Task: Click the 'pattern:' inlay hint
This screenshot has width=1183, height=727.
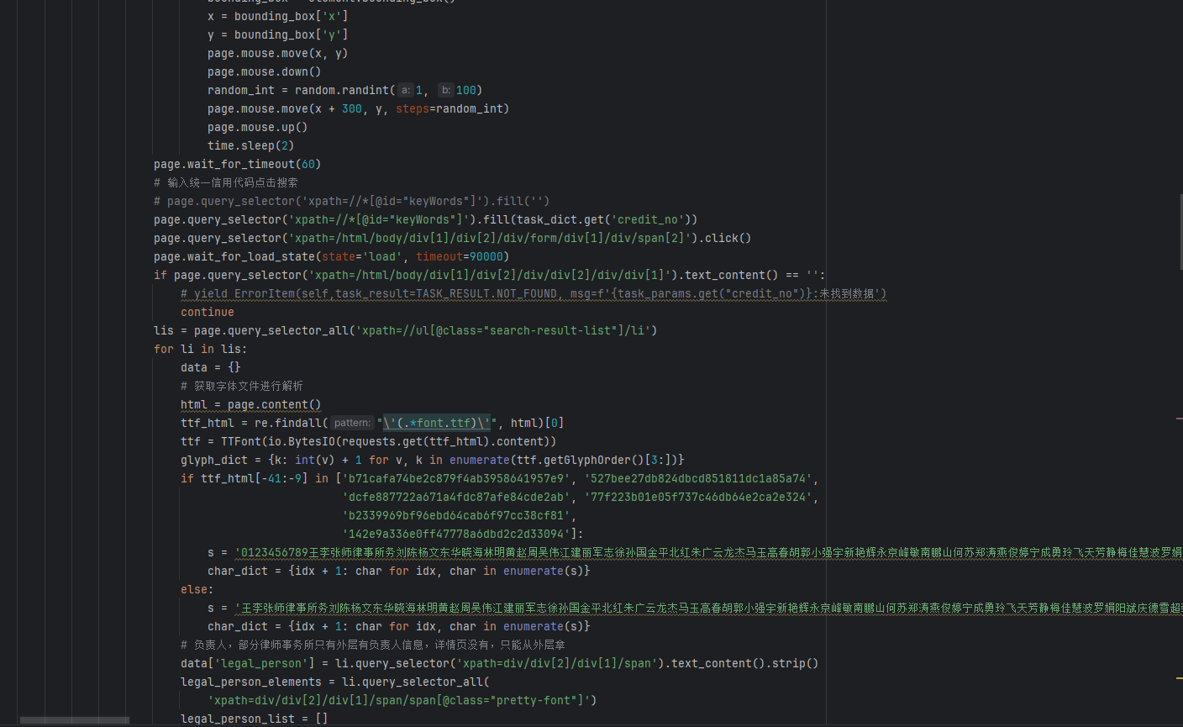Action: point(352,423)
